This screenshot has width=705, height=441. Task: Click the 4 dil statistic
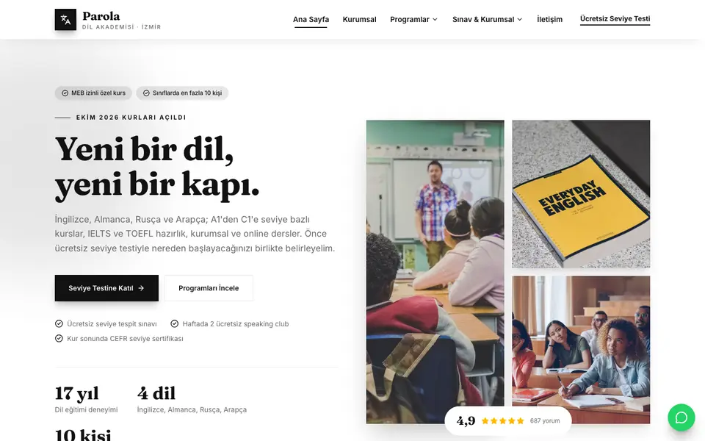coord(156,394)
